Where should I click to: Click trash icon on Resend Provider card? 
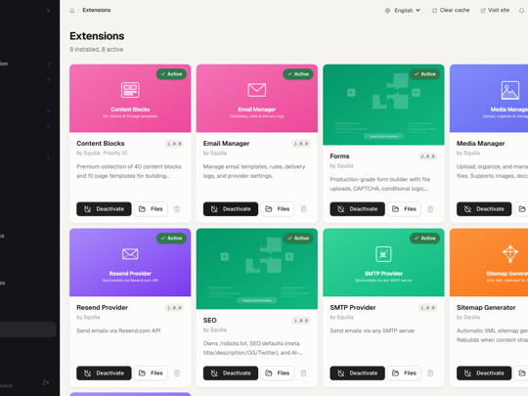177,374
